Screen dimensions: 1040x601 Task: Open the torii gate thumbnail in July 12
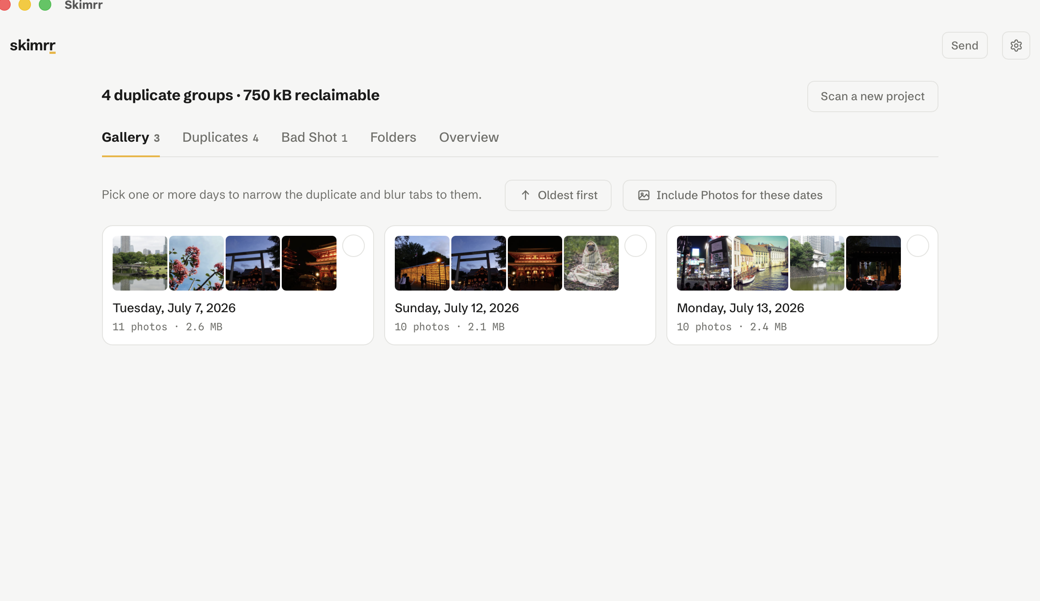coord(479,263)
